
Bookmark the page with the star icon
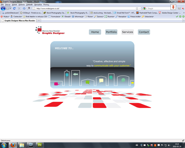click(x=137, y=9)
